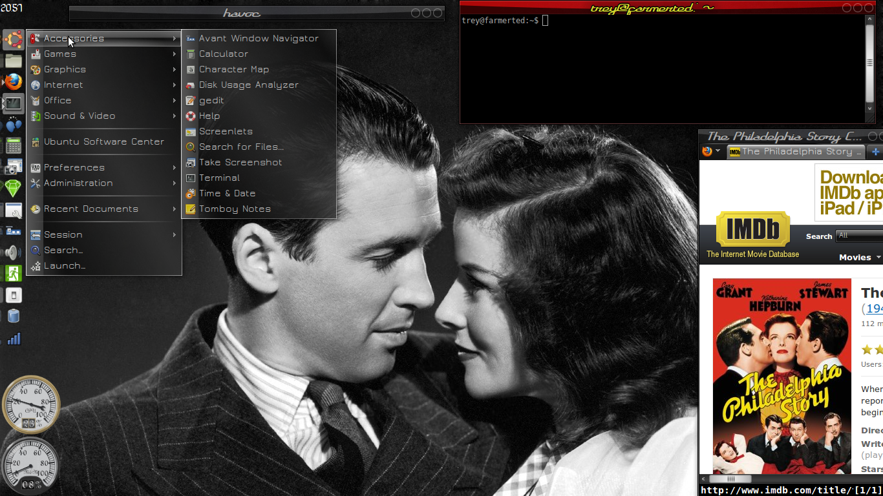Click the white device icon in the dock
The width and height of the screenshot is (883, 496).
point(13,295)
